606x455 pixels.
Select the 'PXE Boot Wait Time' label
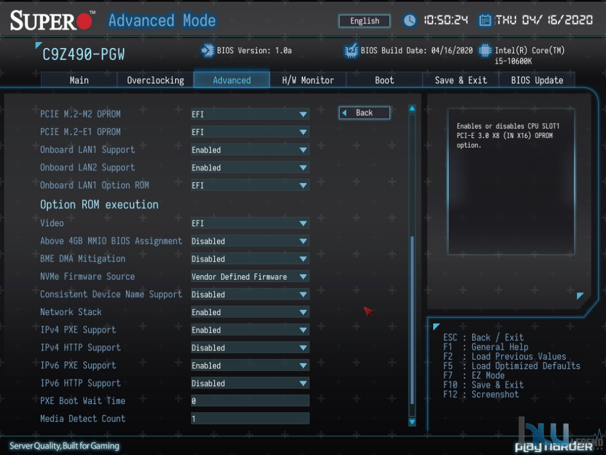[83, 401]
